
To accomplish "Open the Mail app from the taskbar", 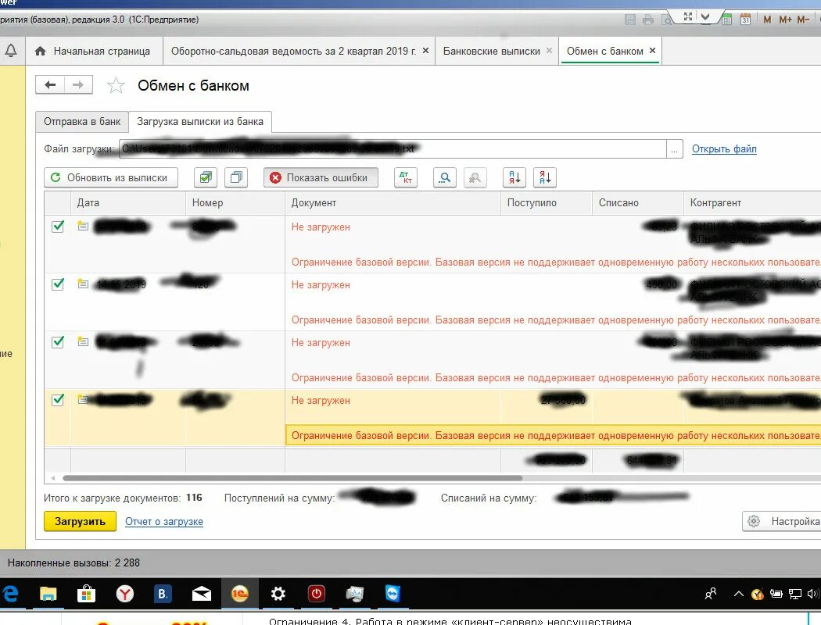I will (202, 594).
